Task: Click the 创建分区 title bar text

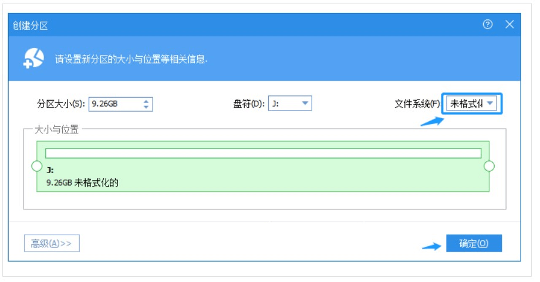Action: pos(29,25)
